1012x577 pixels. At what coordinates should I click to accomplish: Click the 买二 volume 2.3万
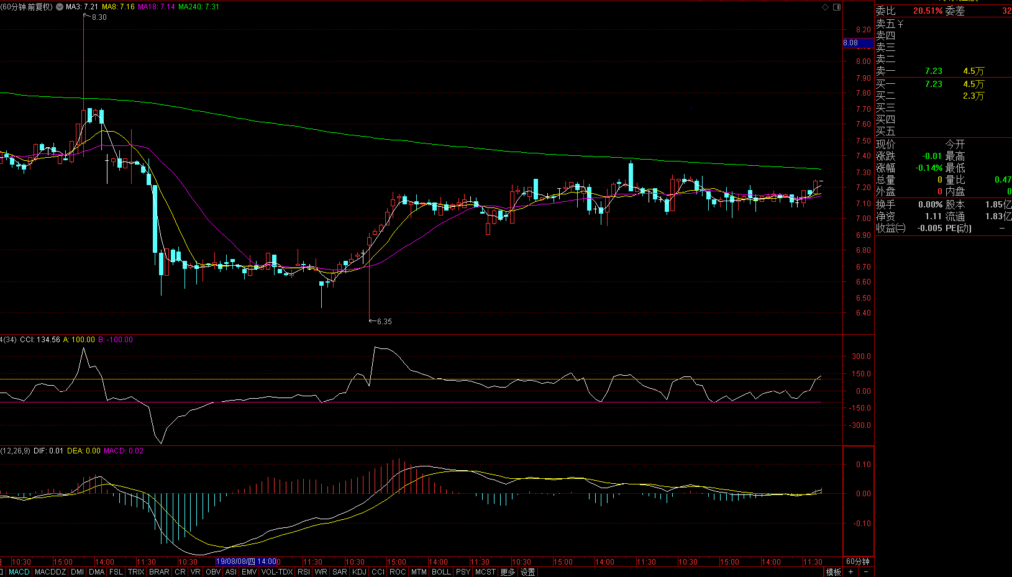pyautogui.click(x=973, y=96)
